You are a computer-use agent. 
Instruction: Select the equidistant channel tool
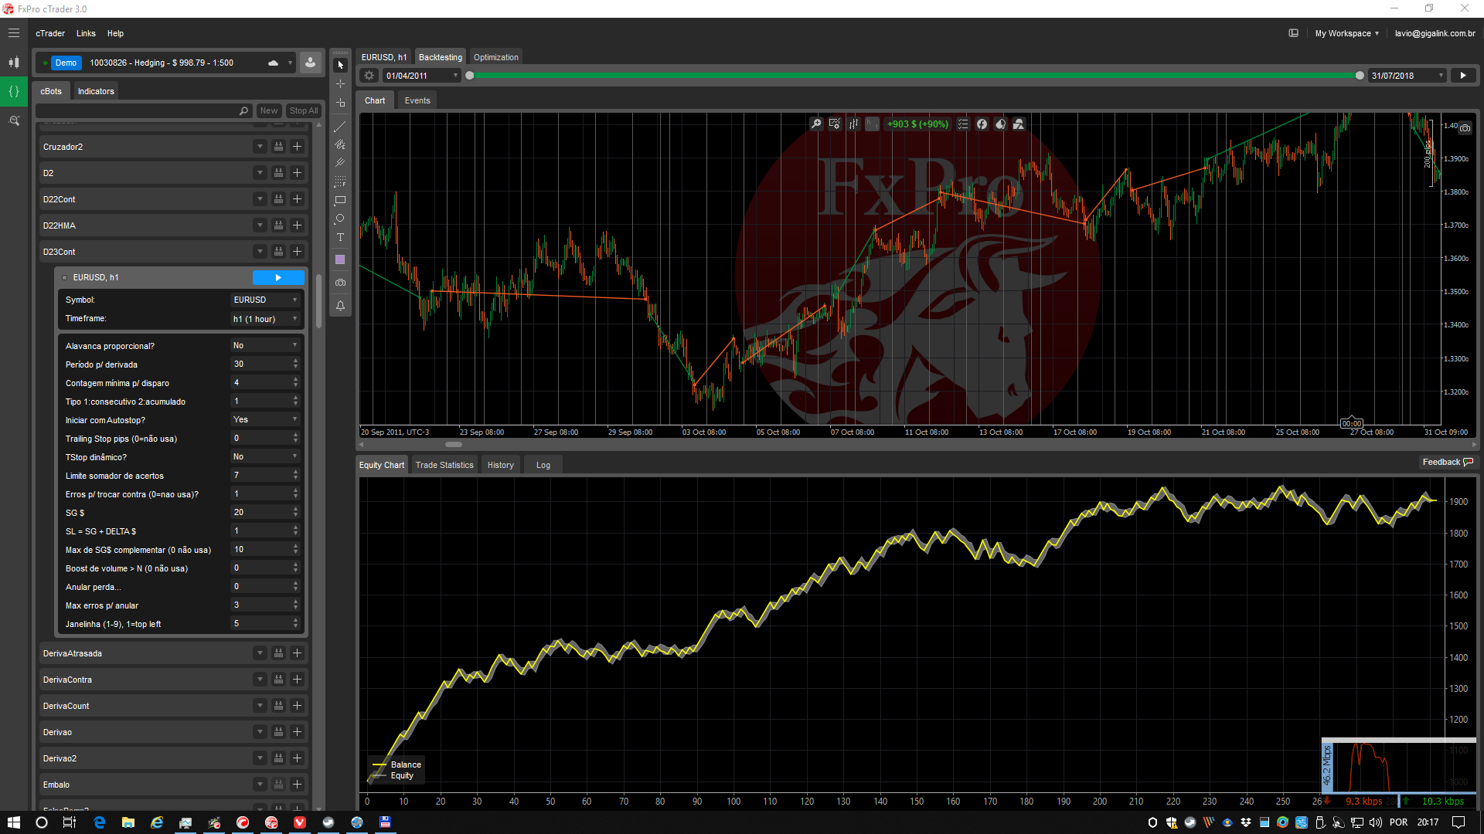point(340,144)
